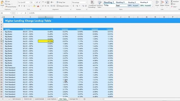Apply Percent Style format
180x101 pixels.
[x=77, y=6]
